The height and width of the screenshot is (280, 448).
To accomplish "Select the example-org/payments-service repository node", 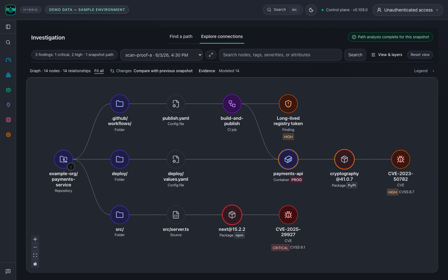I will point(63,159).
